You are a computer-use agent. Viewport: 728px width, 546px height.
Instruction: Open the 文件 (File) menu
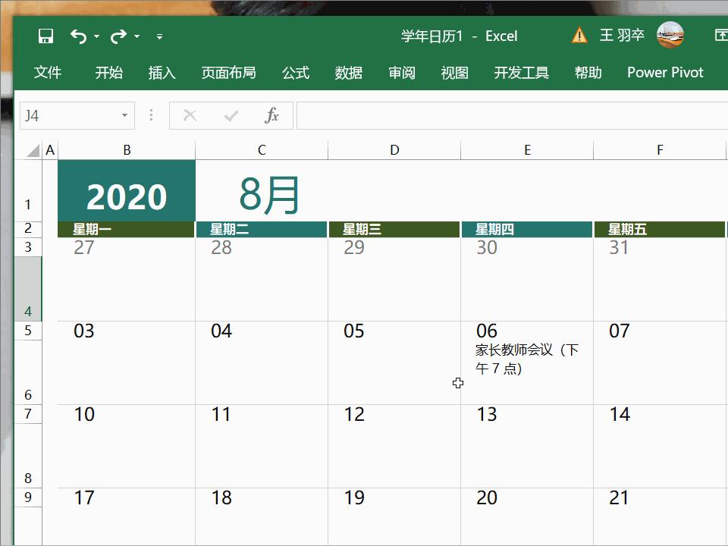coord(48,72)
